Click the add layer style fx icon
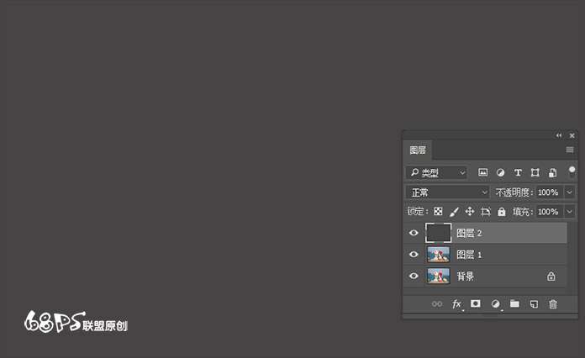The image size is (585, 358). click(457, 303)
